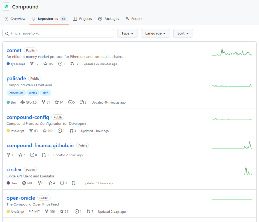Click open-oracle's fork icon with 106 forks
The image size is (259, 222).
[x=47, y=211]
